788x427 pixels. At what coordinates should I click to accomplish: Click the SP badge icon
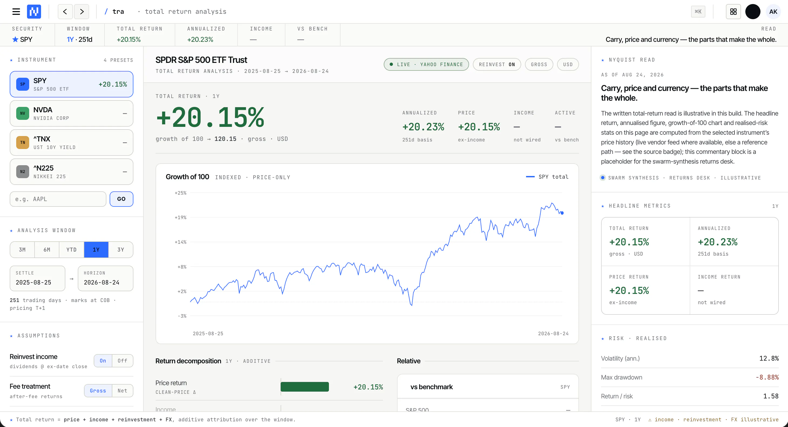[x=23, y=84]
